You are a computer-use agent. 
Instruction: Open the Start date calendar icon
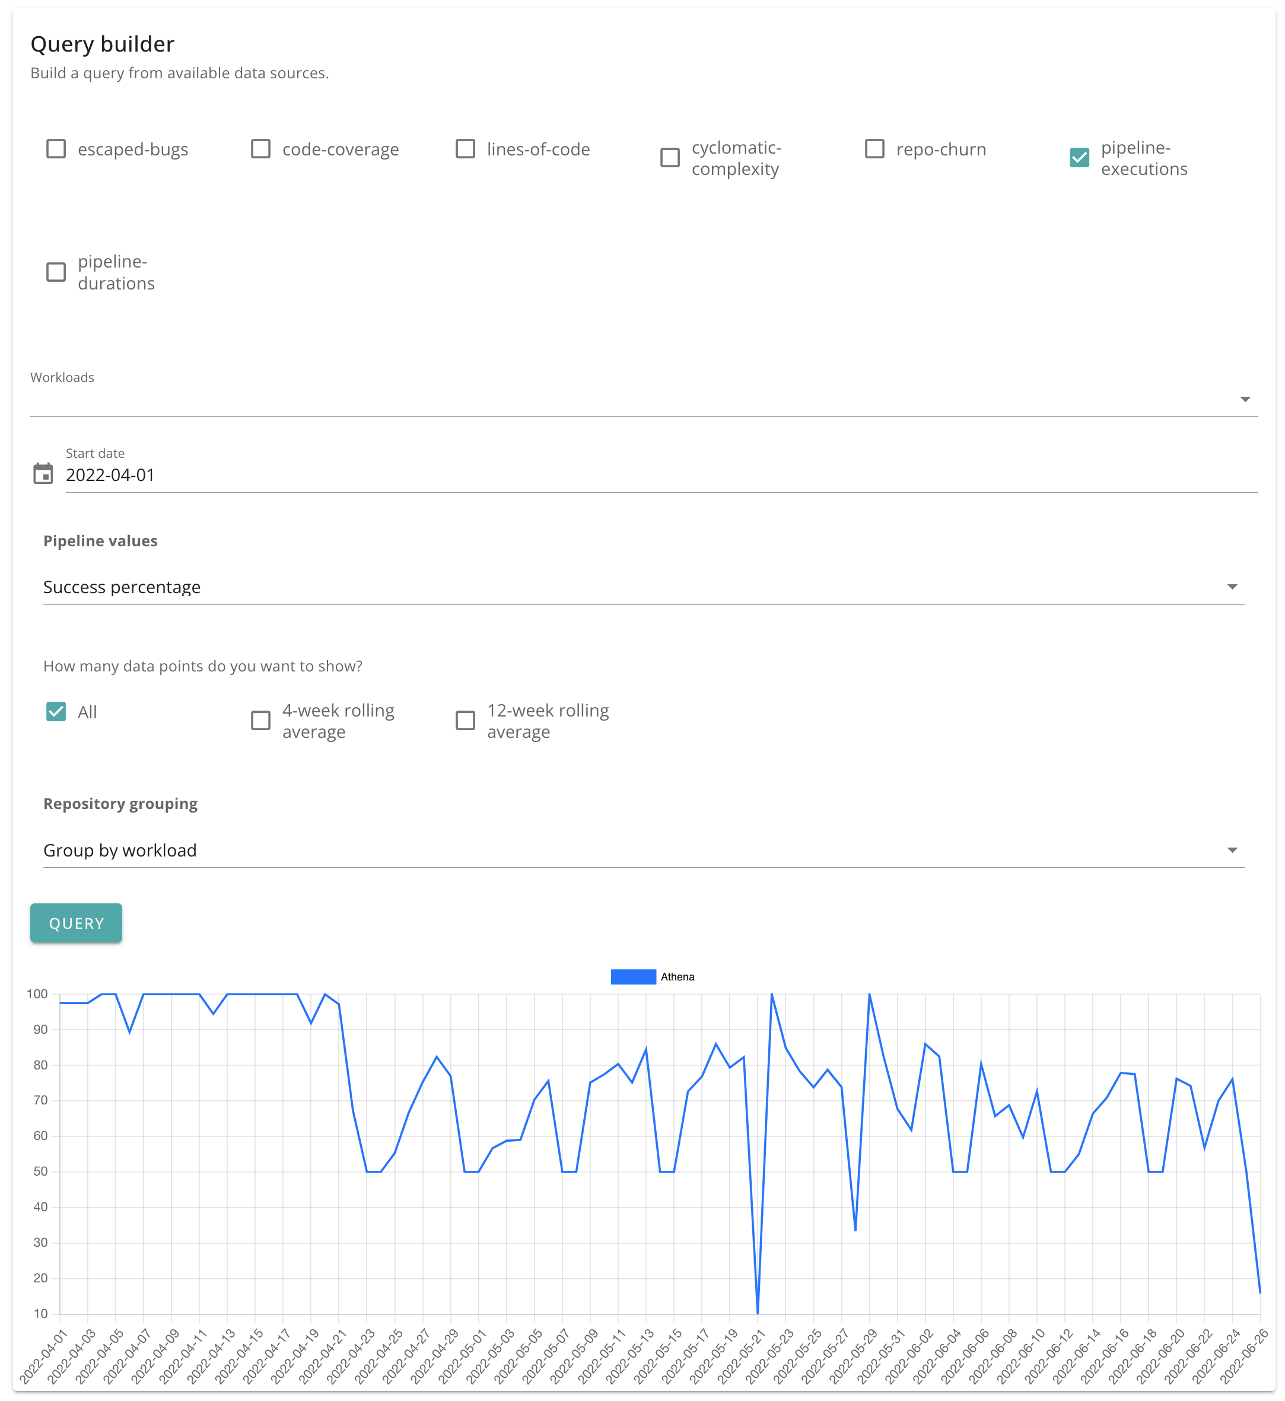point(43,474)
